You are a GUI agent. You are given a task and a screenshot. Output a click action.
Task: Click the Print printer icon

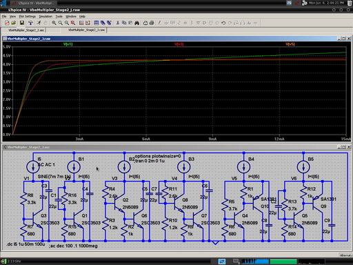[152, 23]
